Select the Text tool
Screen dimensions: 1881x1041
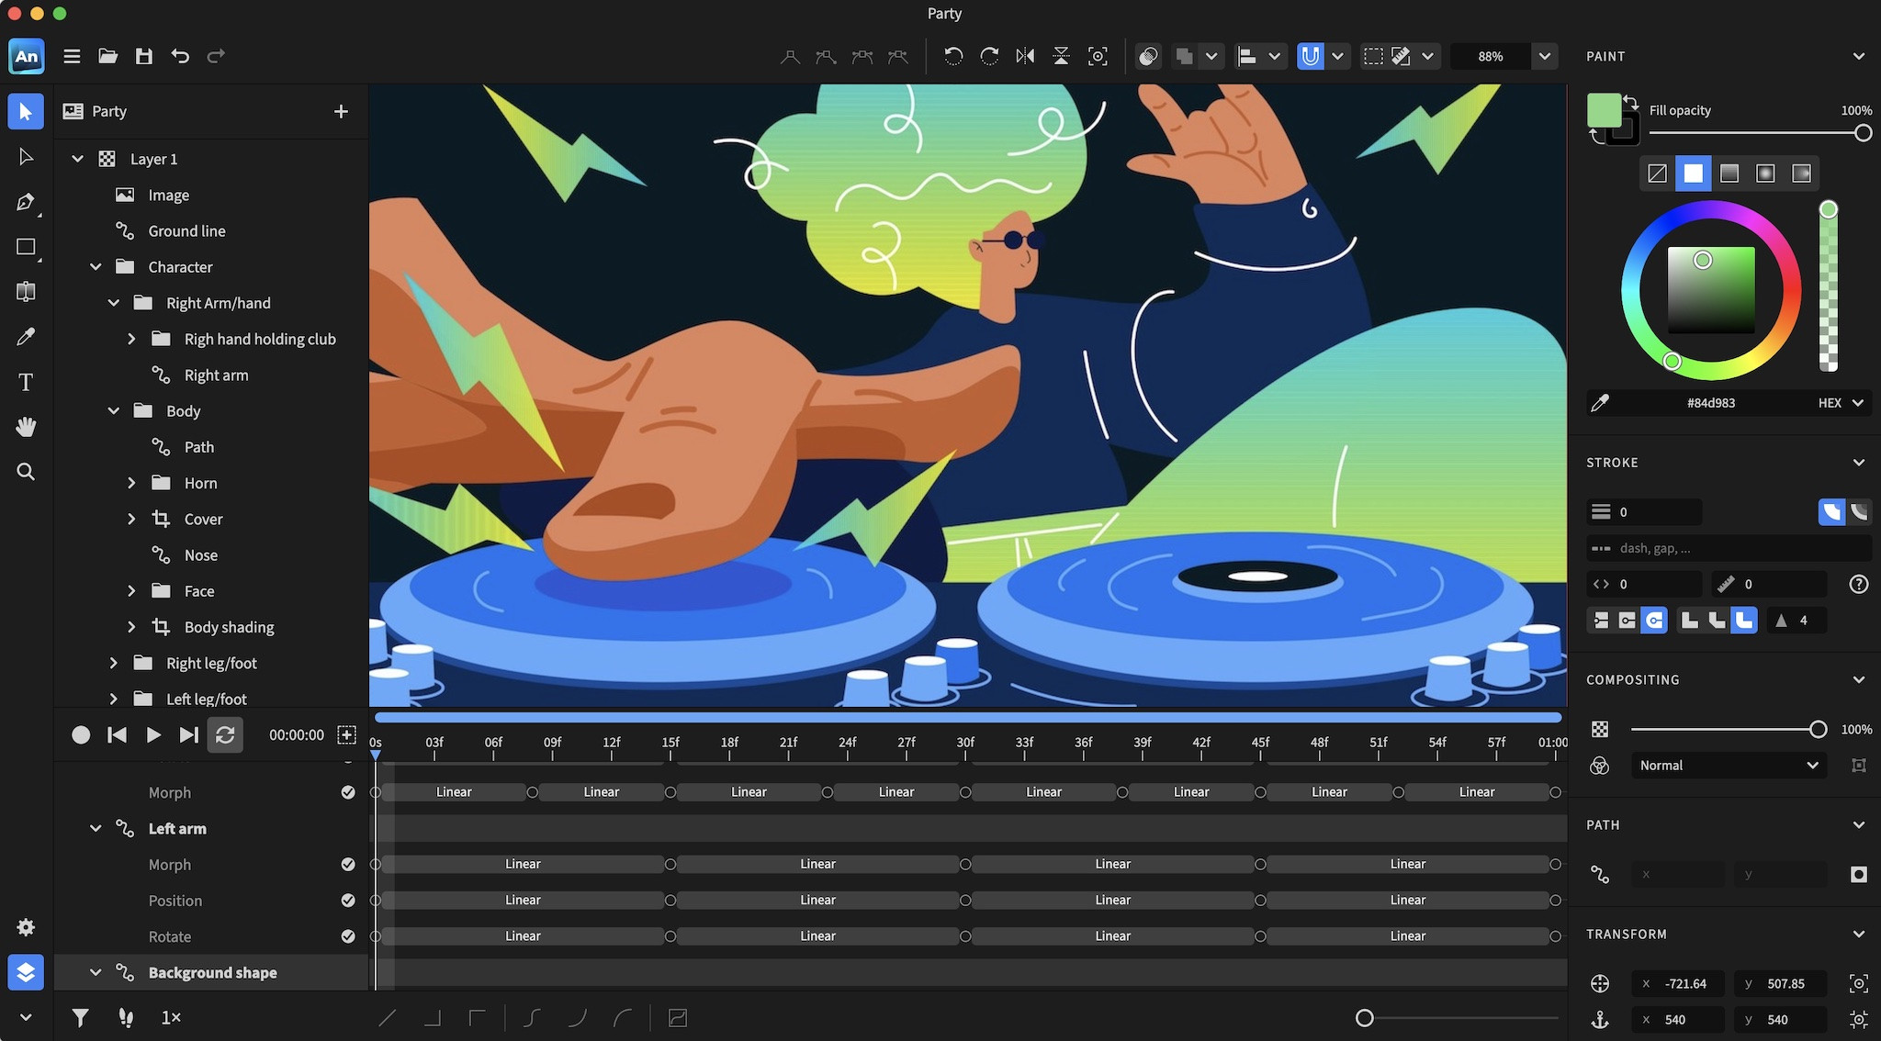[26, 382]
